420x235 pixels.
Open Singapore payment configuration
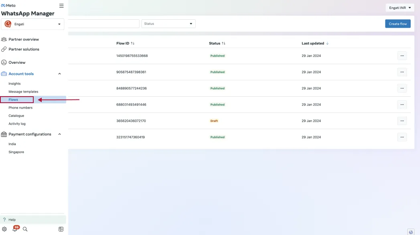click(16, 152)
